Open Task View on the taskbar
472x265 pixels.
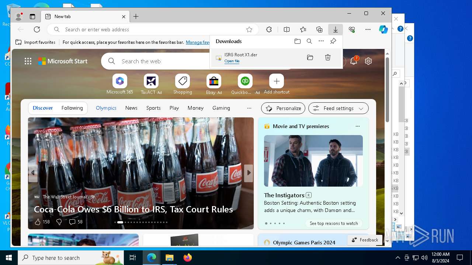click(x=133, y=258)
